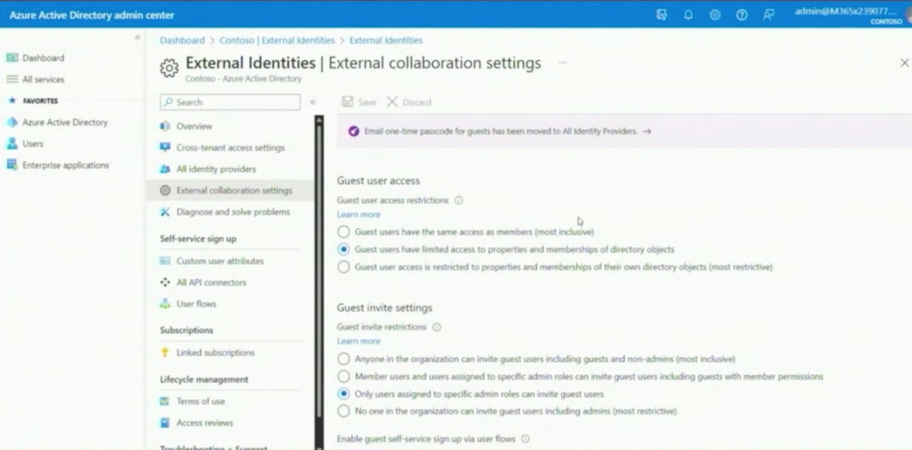The height and width of the screenshot is (450, 912).
Task: Click User flows icon
Action: (165, 304)
